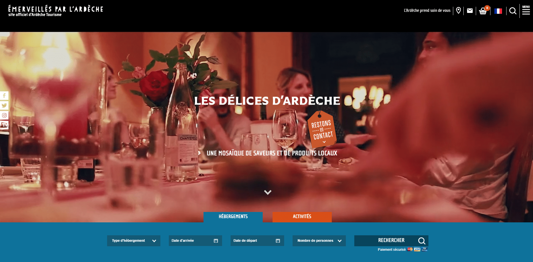Switch to the Hébergements tab
The image size is (533, 262).
[x=233, y=217]
